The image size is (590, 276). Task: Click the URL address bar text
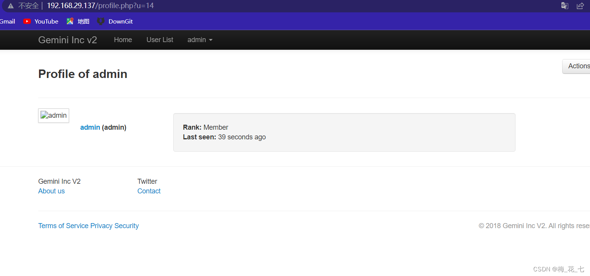(100, 6)
